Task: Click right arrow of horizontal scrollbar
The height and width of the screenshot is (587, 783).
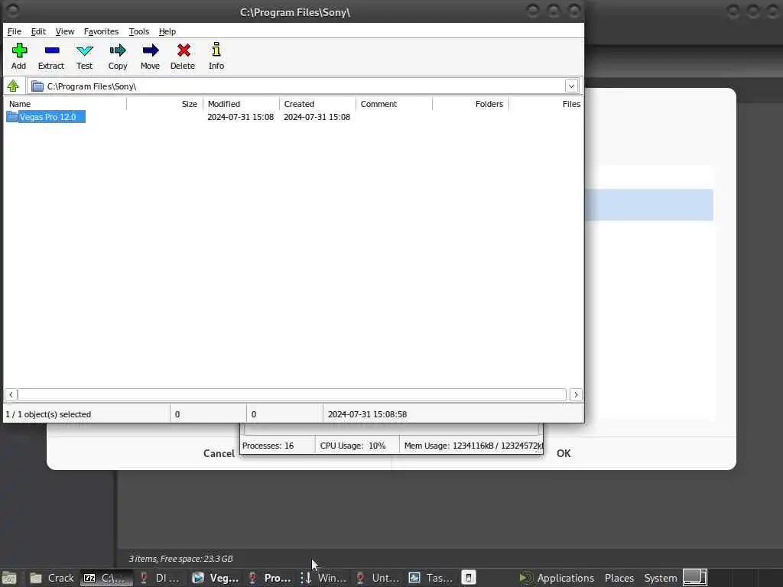Action: pos(576,395)
